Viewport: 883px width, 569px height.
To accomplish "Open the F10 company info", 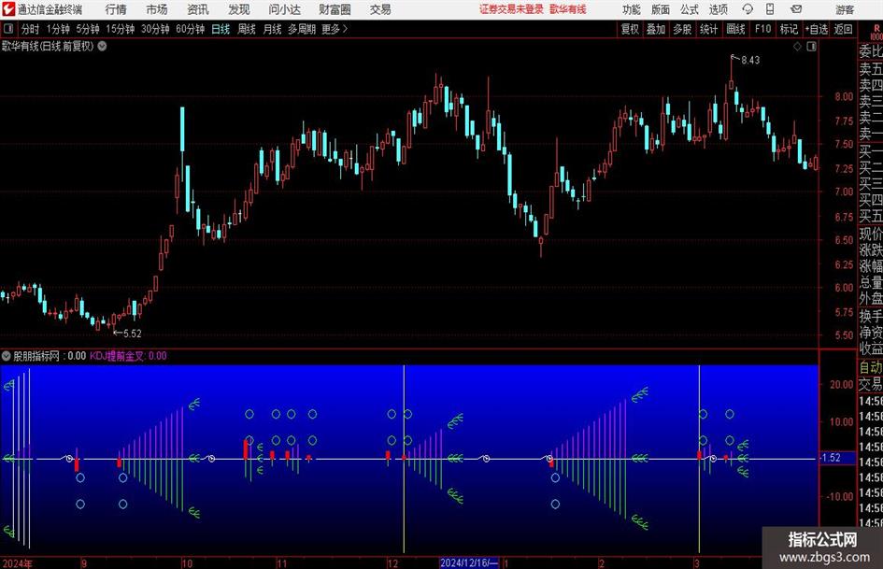I will pos(763,29).
